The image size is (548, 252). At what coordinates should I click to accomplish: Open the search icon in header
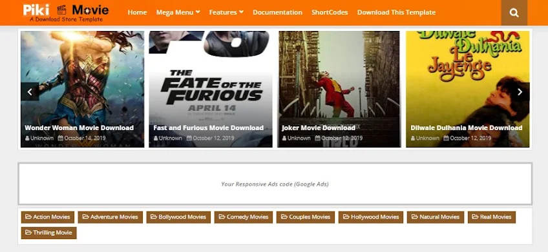pyautogui.click(x=514, y=13)
